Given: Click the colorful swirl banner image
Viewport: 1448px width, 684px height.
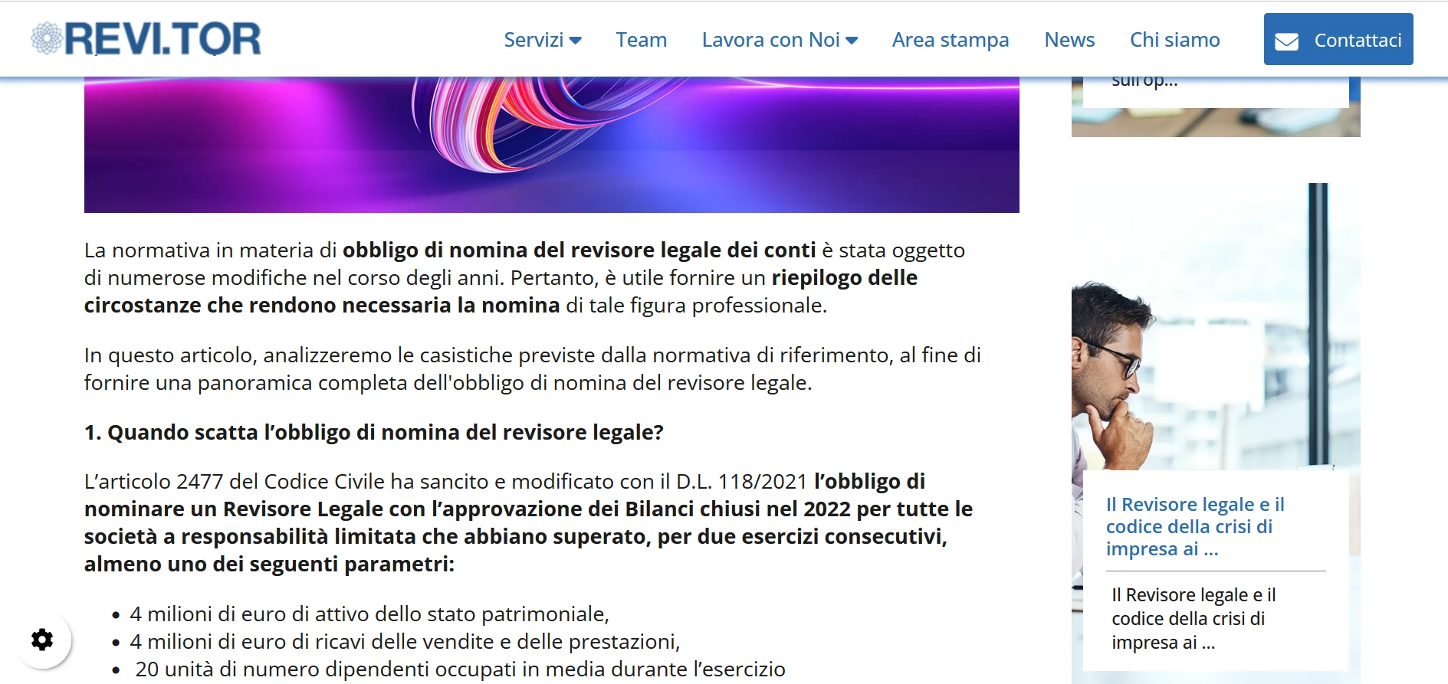Looking at the screenshot, I should (x=551, y=144).
